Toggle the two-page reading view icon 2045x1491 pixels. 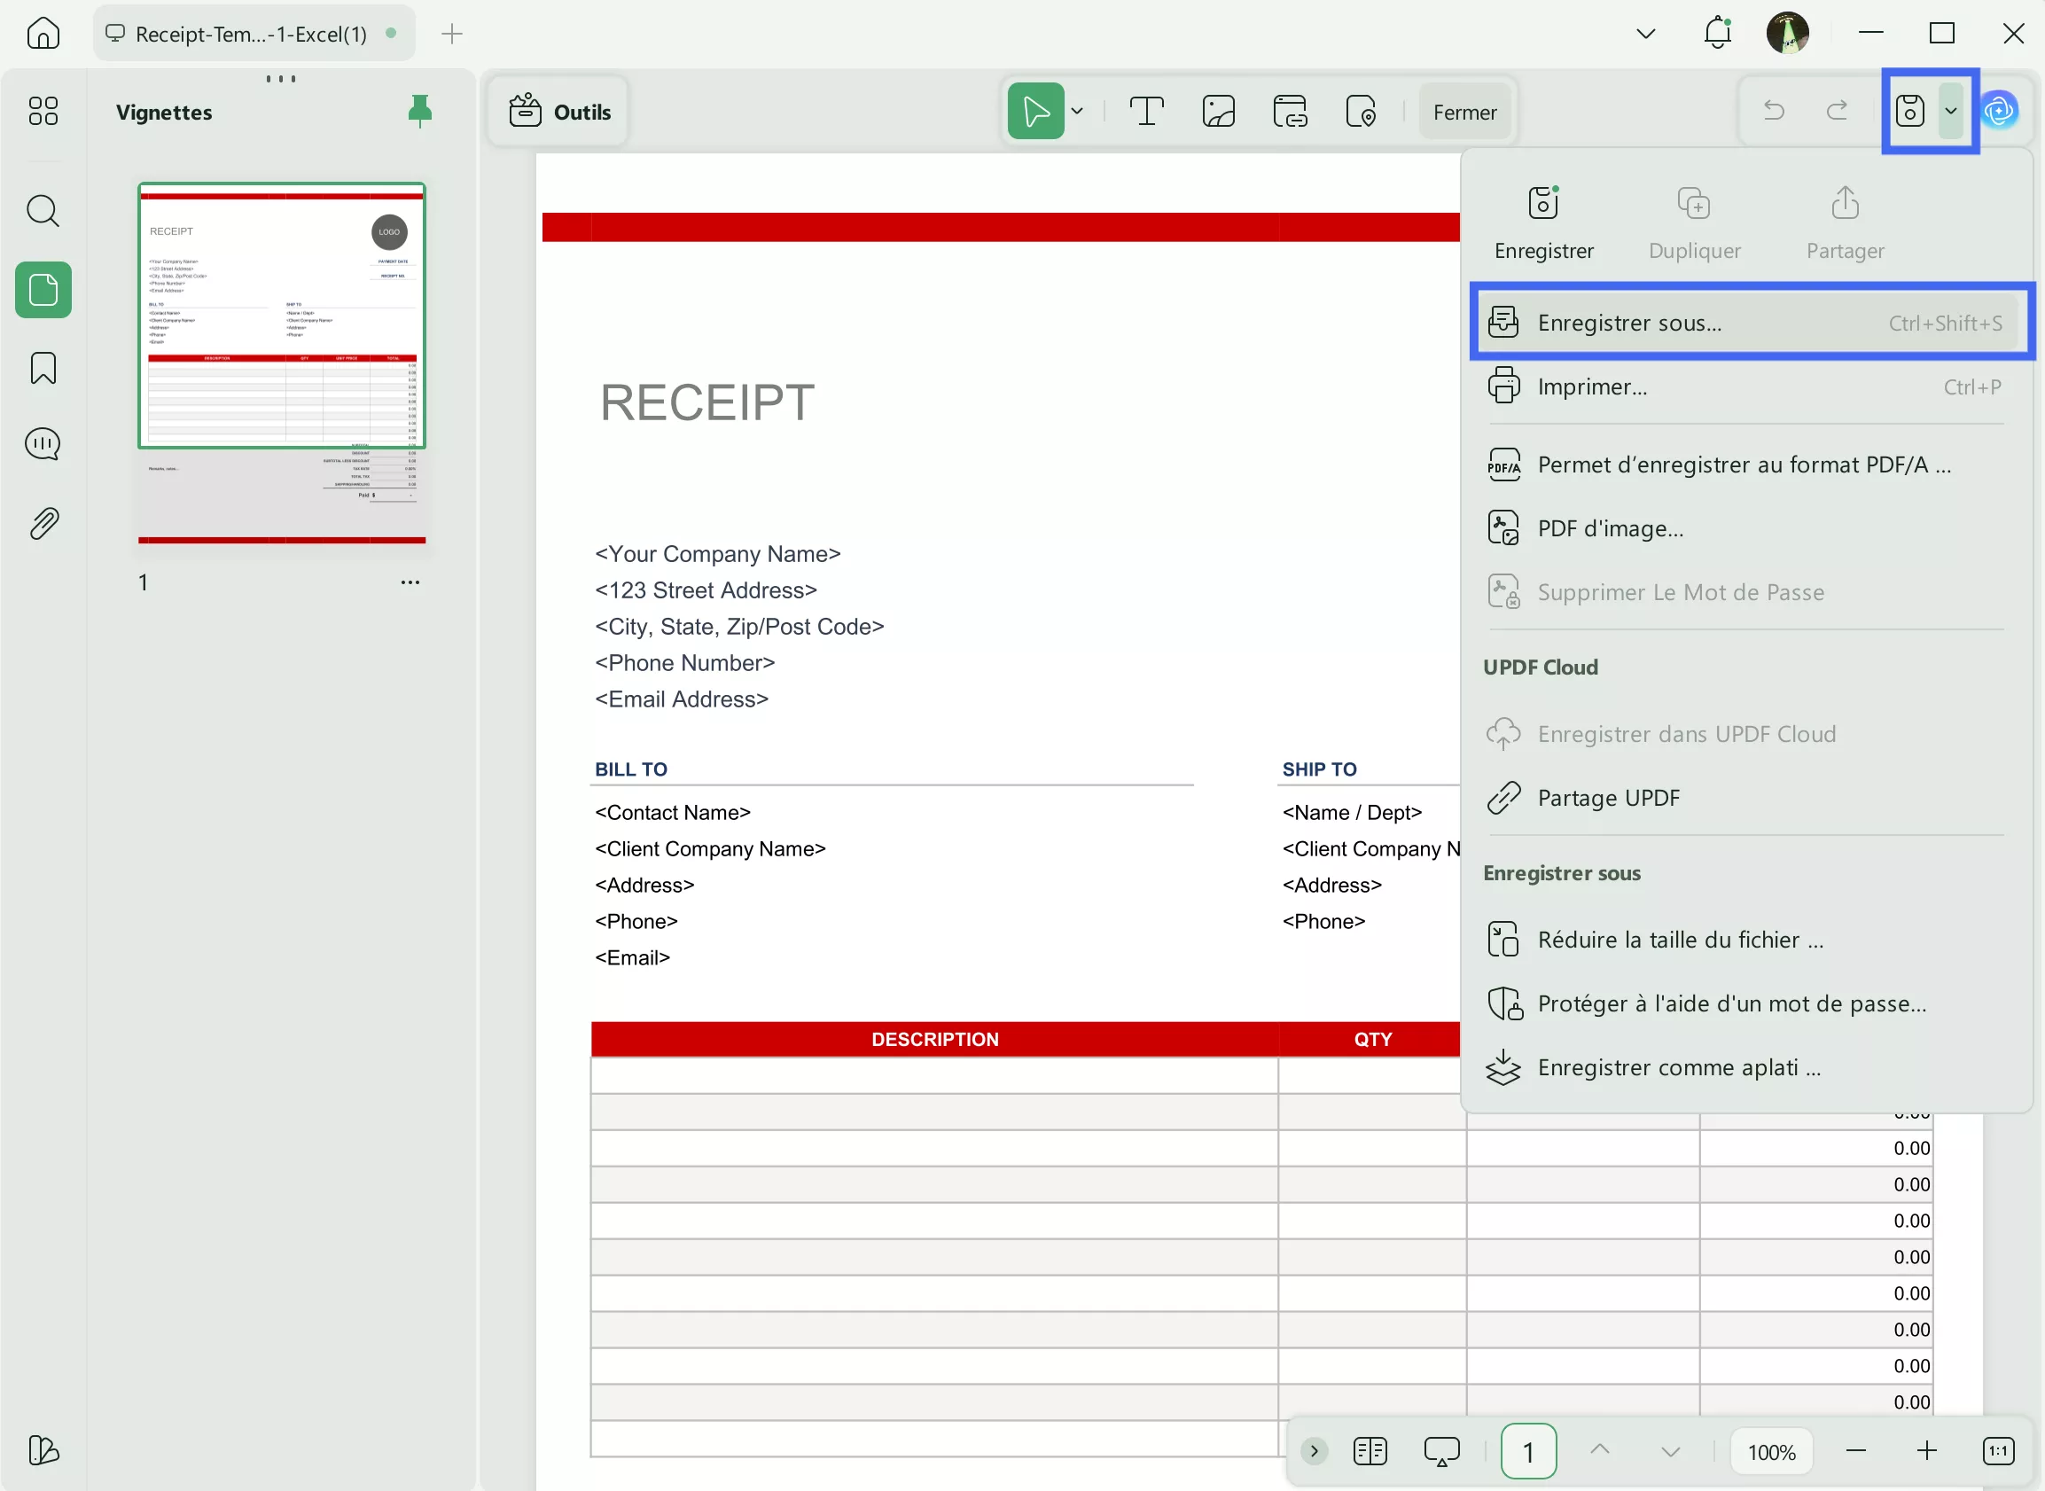1370,1451
